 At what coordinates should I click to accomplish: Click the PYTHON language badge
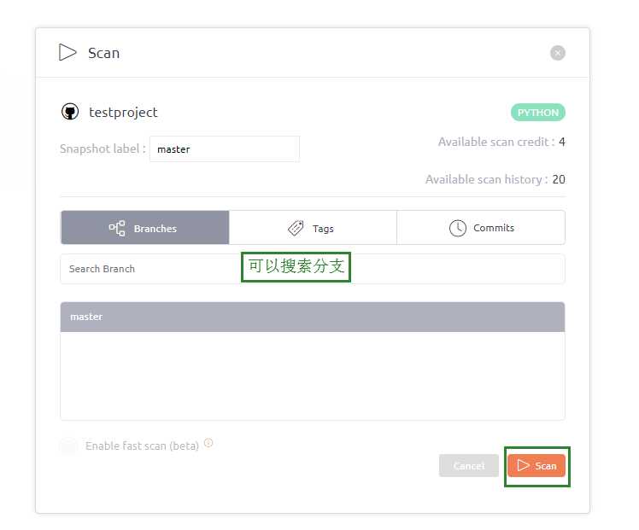point(537,113)
